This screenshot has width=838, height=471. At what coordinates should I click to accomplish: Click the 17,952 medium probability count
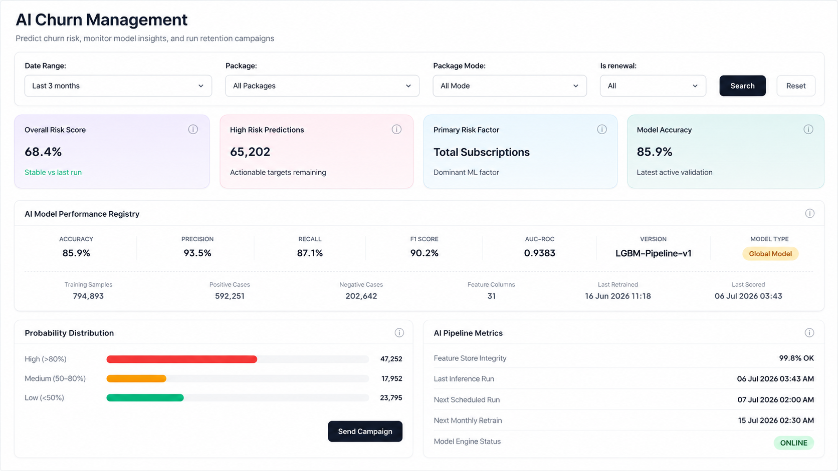[392, 378]
